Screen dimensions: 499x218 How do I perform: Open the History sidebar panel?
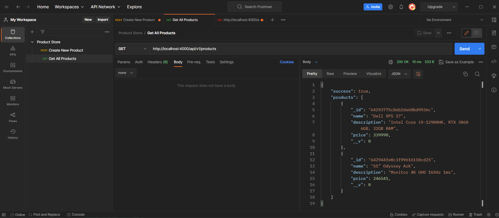13,134
